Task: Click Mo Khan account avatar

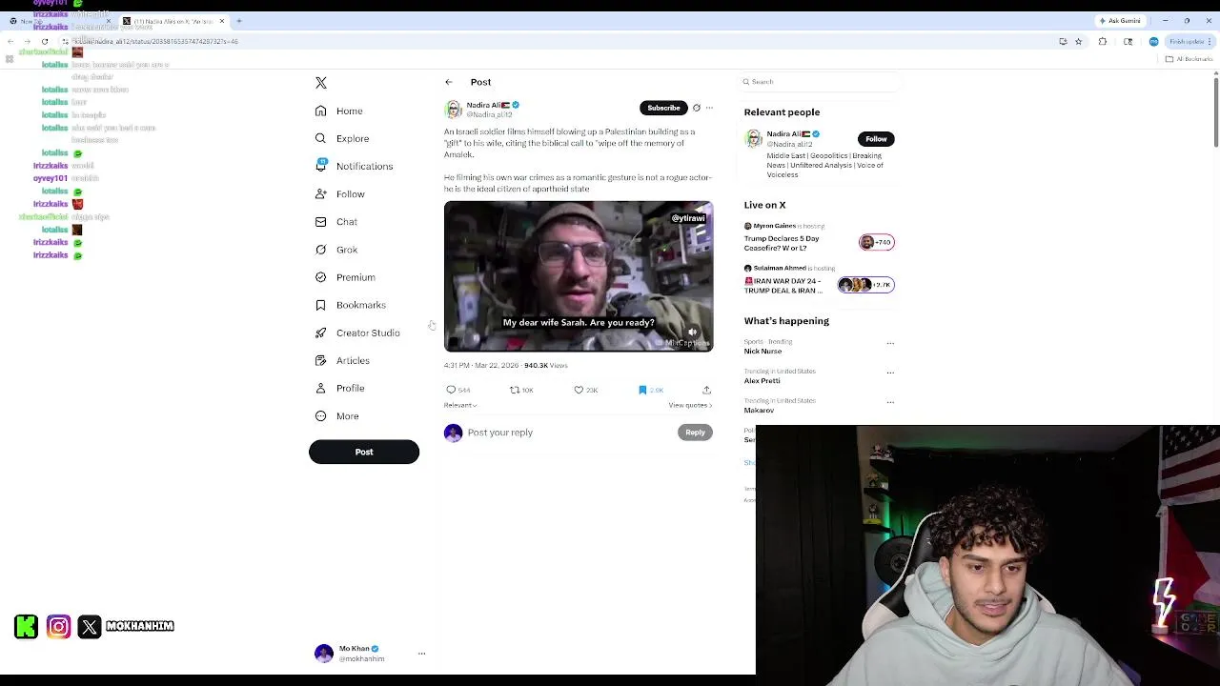Action: [324, 654]
